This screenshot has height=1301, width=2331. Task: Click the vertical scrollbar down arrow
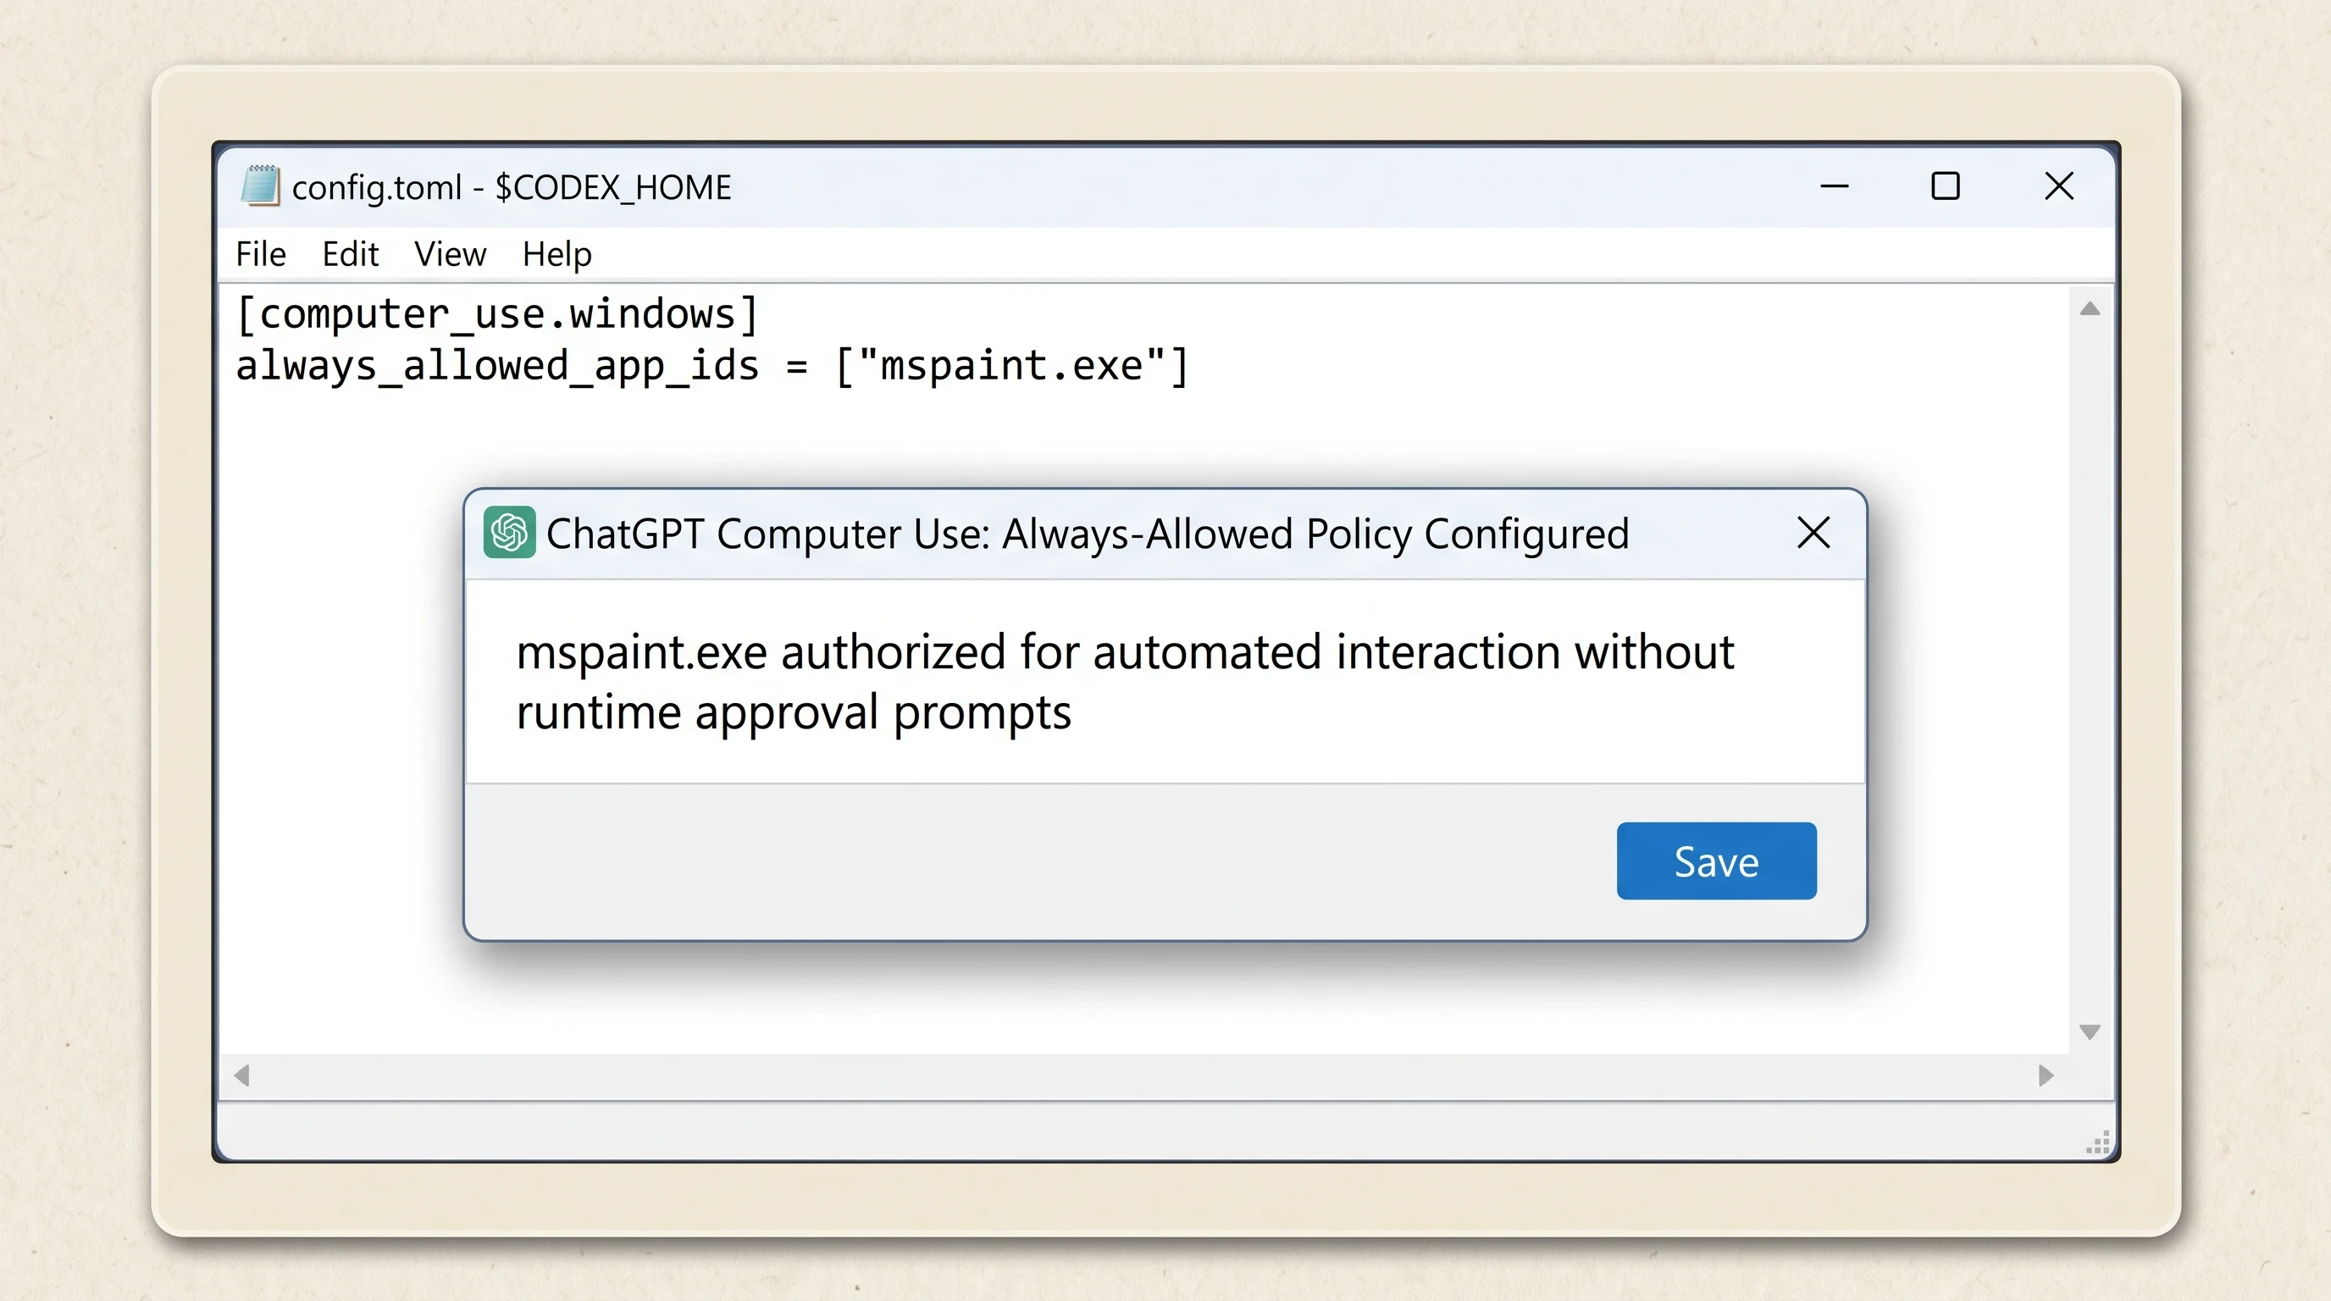(x=2090, y=1032)
